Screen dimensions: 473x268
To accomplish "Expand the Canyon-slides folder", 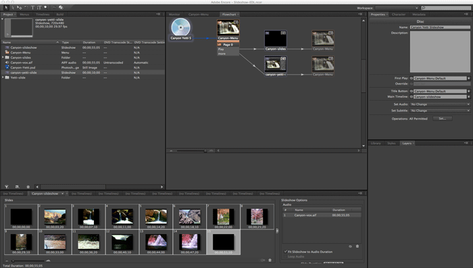I will (3, 58).
